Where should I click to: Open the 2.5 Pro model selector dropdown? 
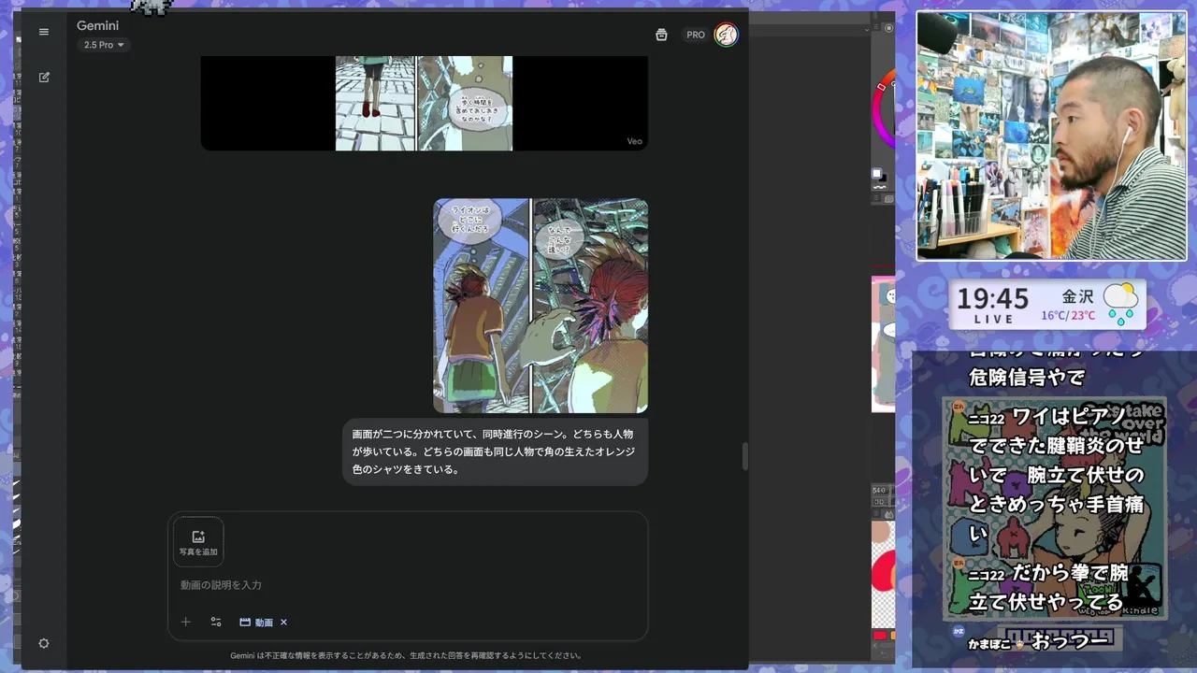(x=104, y=45)
